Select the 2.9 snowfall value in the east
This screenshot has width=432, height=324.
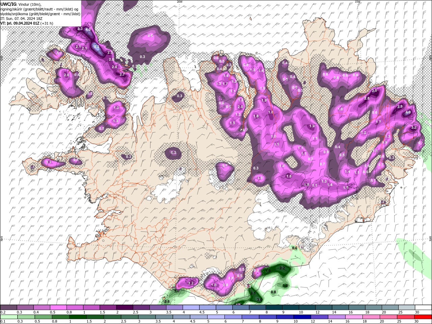(400, 106)
